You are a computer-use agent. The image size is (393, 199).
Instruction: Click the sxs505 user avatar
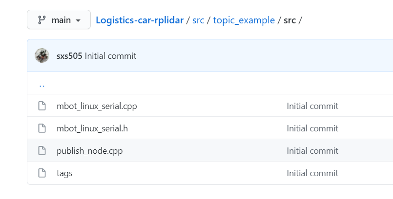pyautogui.click(x=42, y=55)
